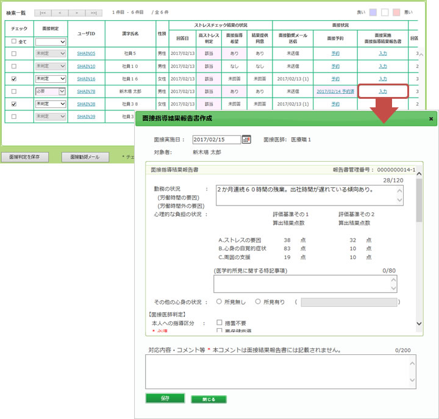
Task: Open user link SHAIN38
Action: click(86, 104)
